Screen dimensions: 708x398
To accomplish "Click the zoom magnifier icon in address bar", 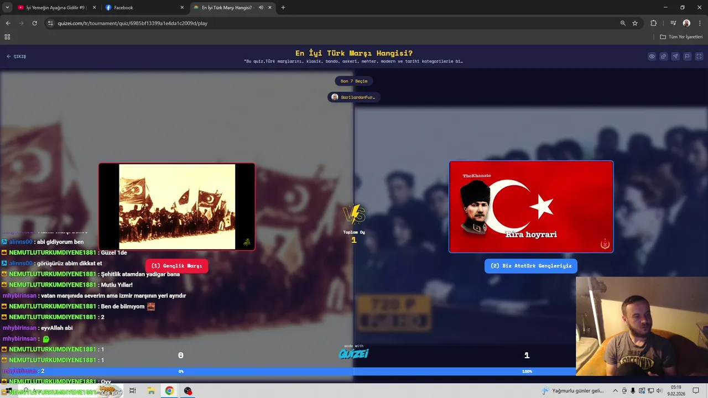I will pyautogui.click(x=623, y=23).
